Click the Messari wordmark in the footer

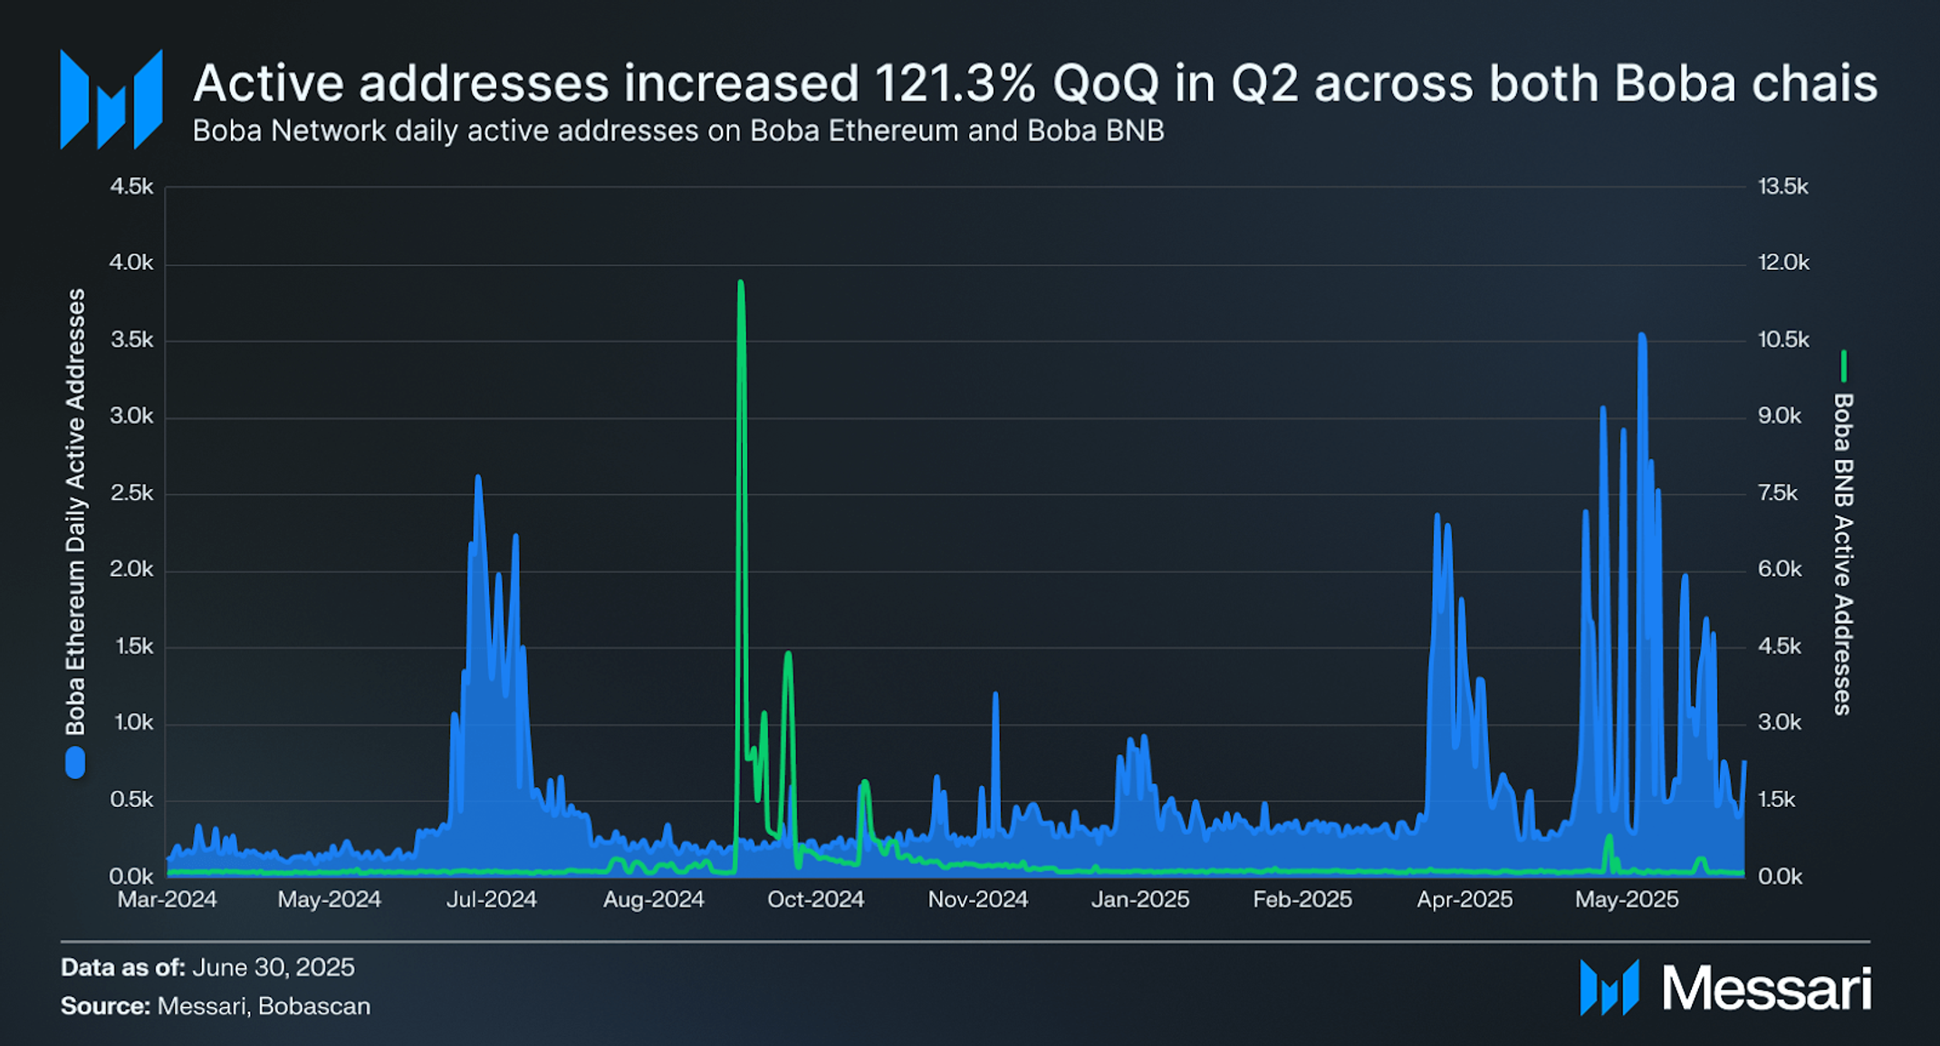[x=1767, y=988]
